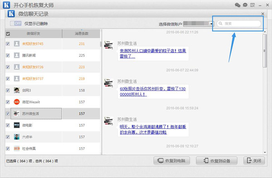Image resolution: width=272 pixels, height=178 pixels.
Task: Click the message note icon in title bar
Action: (x=253, y=5)
